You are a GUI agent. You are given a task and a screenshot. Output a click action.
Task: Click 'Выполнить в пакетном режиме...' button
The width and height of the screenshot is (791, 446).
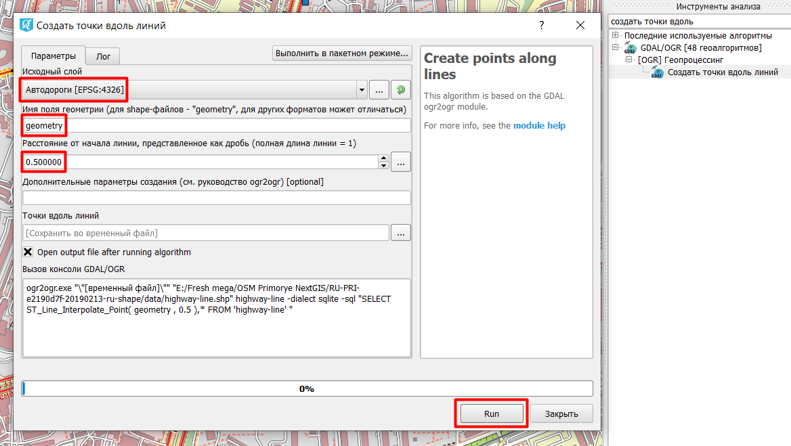click(342, 53)
